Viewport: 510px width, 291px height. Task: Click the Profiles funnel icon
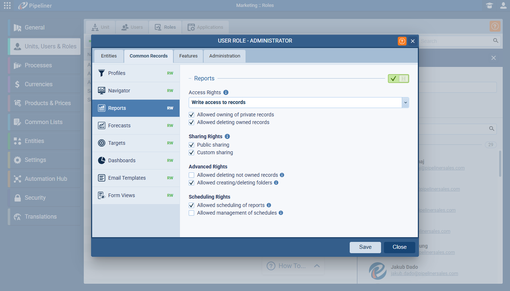[x=102, y=73]
